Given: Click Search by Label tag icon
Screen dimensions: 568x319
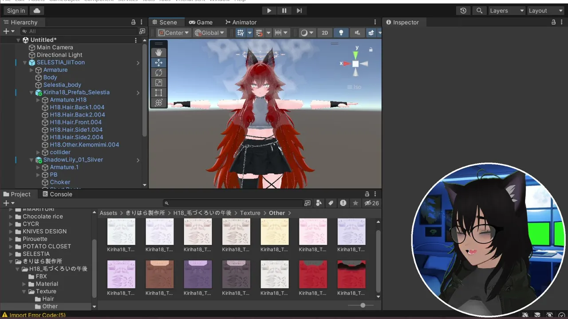Looking at the screenshot, I should (331, 203).
